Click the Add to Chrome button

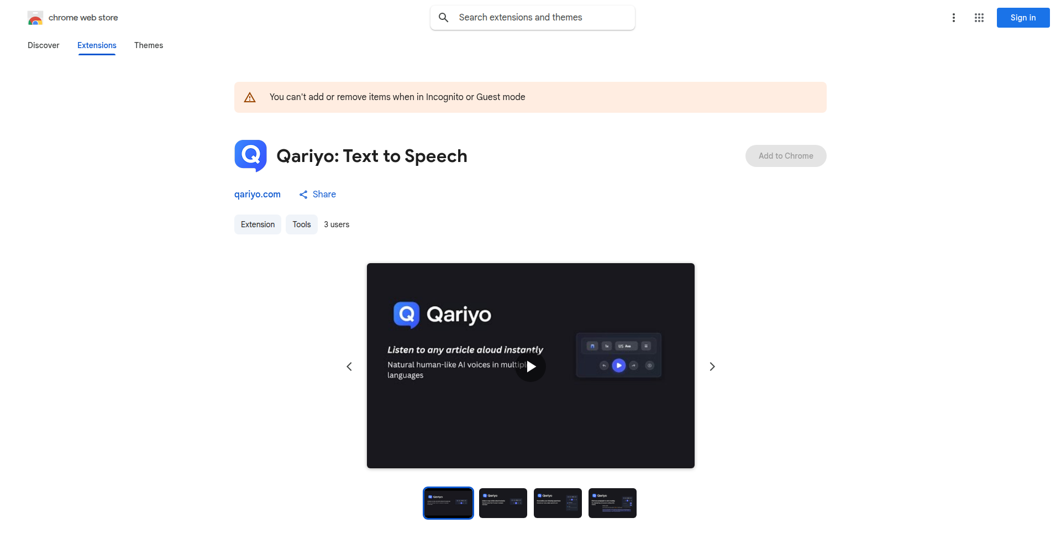pos(786,156)
